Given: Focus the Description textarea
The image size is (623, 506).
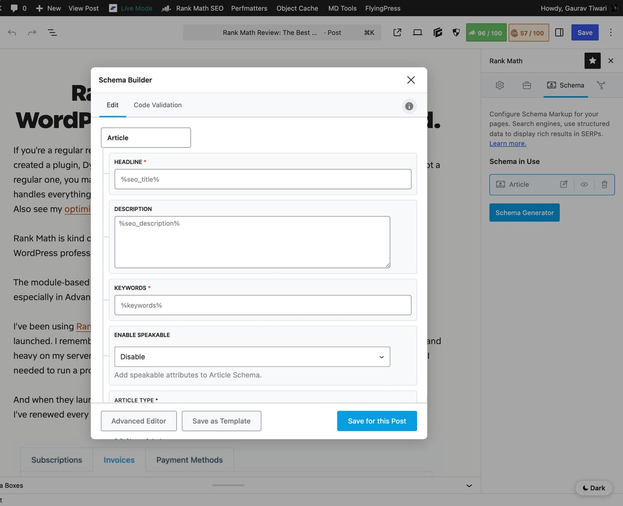Looking at the screenshot, I should point(252,242).
